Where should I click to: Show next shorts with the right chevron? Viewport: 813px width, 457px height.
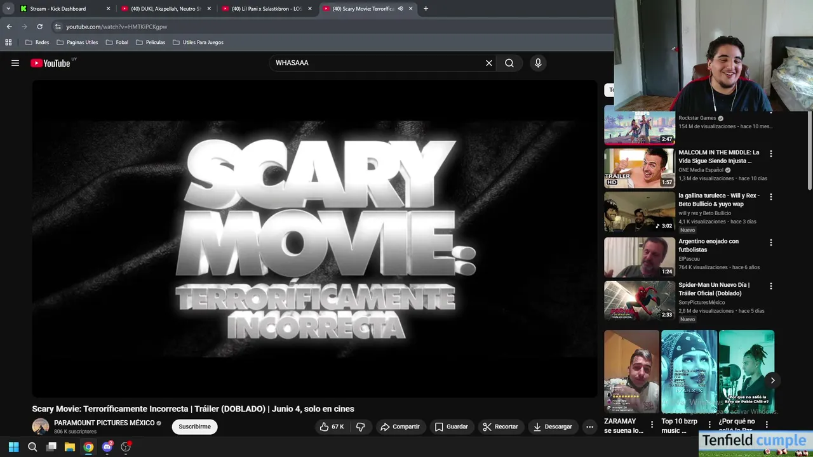[772, 380]
